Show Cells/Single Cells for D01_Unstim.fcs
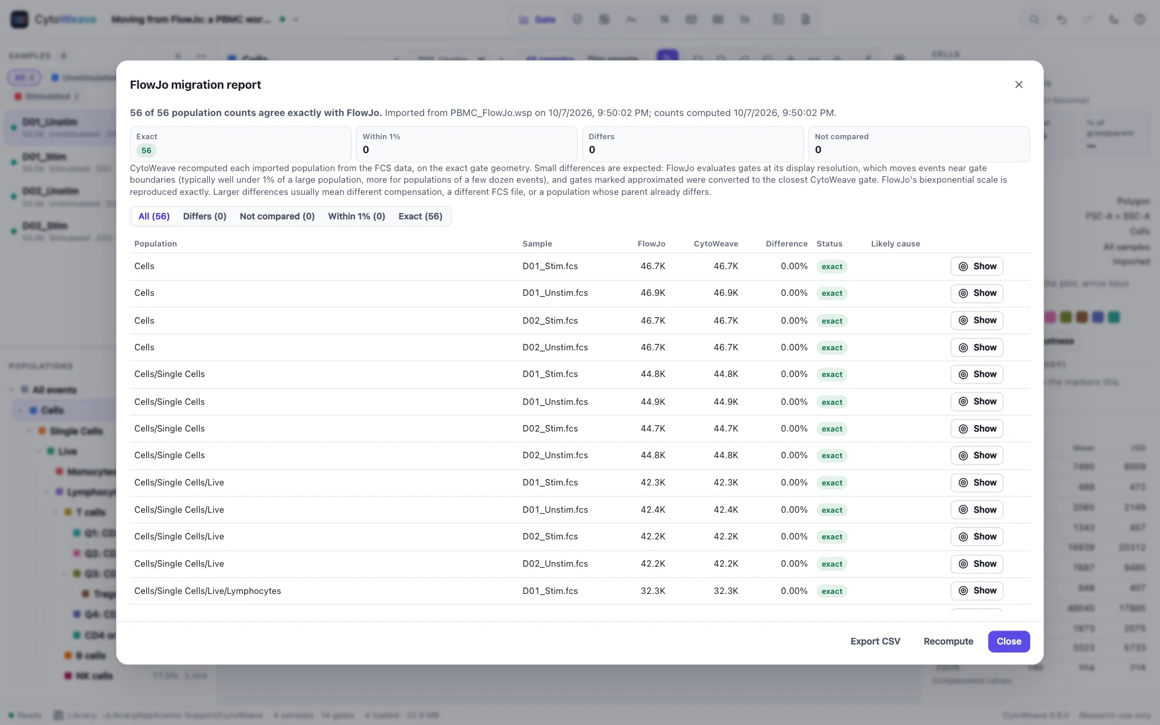 click(x=977, y=401)
